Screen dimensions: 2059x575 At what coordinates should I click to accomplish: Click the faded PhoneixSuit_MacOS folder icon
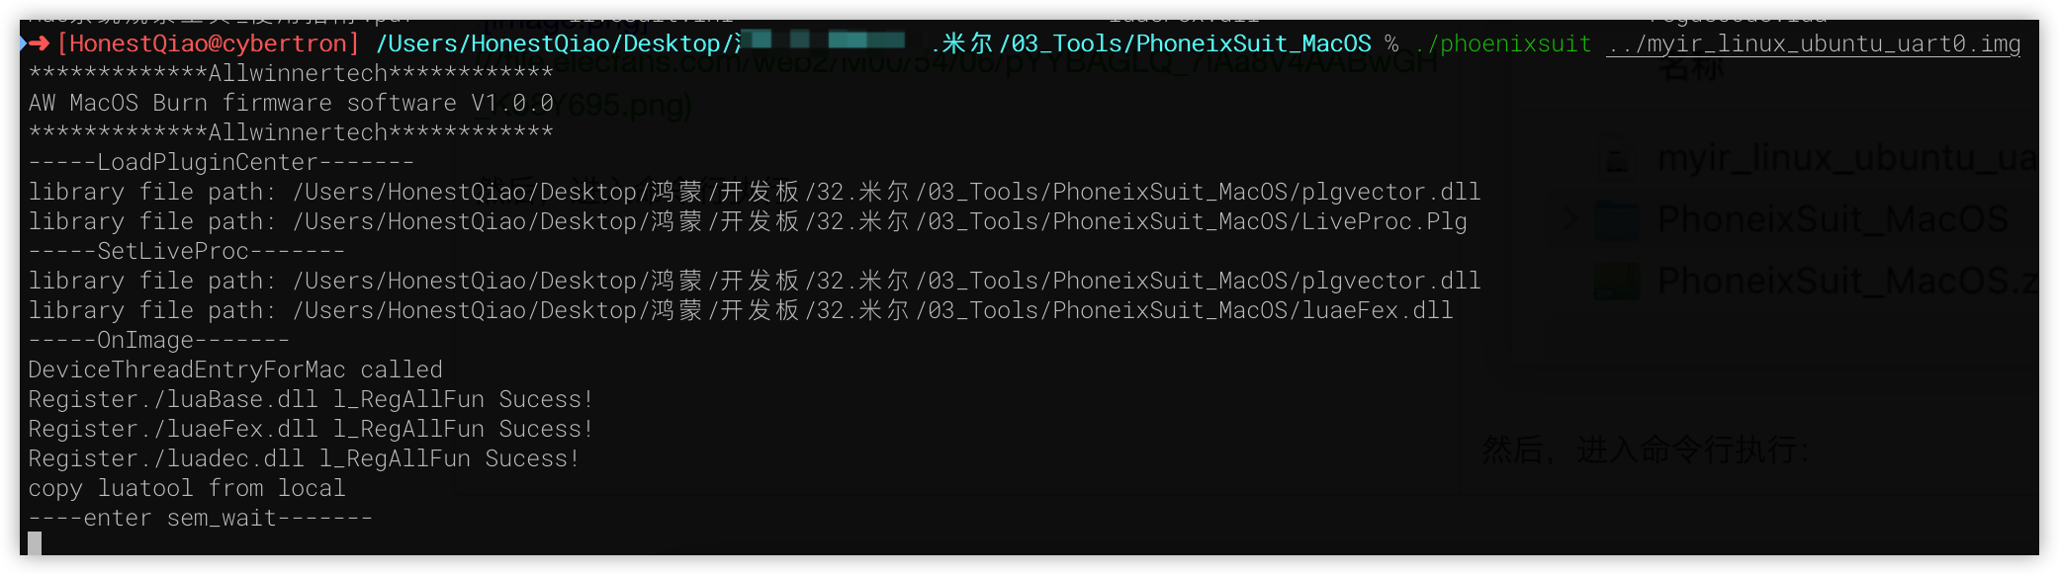tap(1618, 219)
